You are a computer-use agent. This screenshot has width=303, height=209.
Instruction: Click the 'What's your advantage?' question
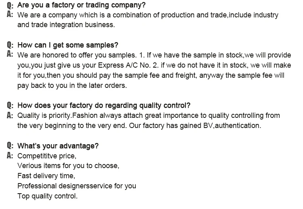point(58,145)
